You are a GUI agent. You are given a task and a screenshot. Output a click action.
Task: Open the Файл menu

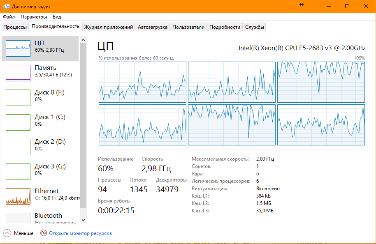(x=9, y=17)
